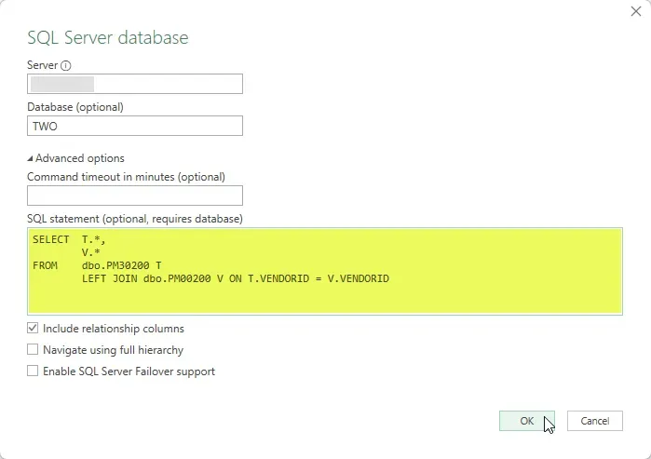The image size is (651, 459).
Task: Click into the Server input field
Action: (168, 84)
